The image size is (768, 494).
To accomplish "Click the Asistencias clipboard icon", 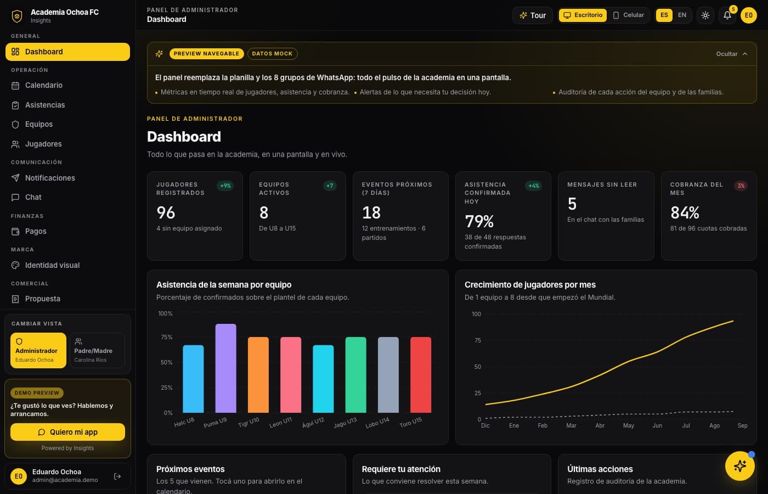I will pyautogui.click(x=15, y=105).
